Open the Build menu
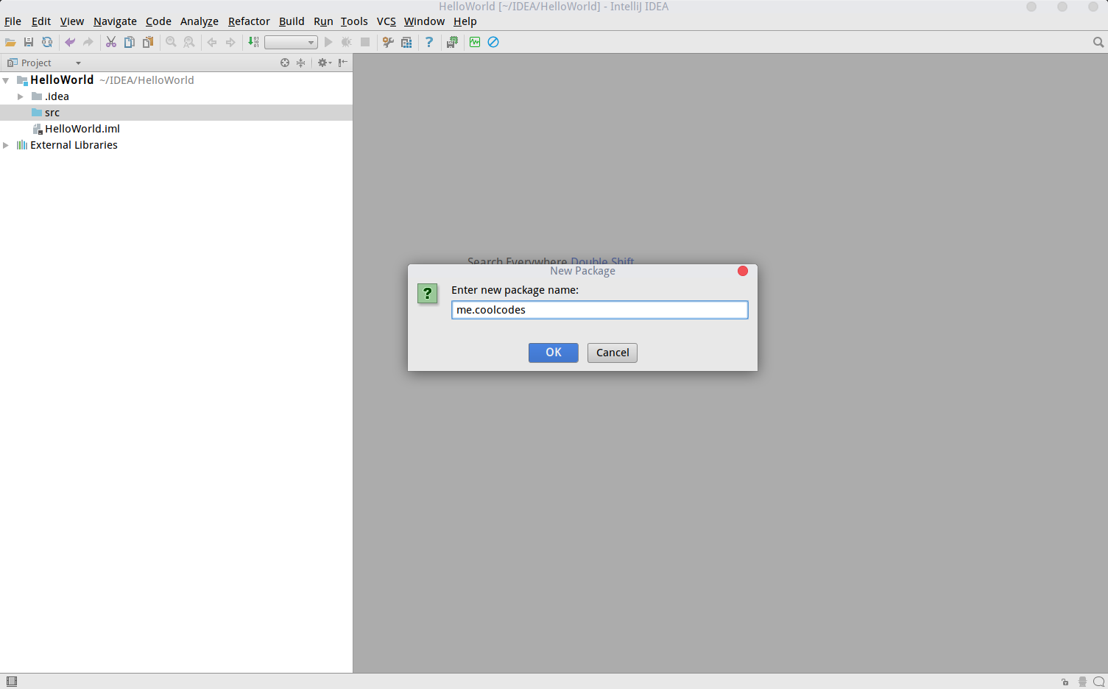Screen dimensions: 1108x689 coord(292,21)
